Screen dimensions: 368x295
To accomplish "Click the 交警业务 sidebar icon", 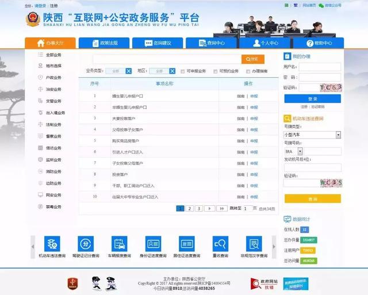I will tap(40, 101).
